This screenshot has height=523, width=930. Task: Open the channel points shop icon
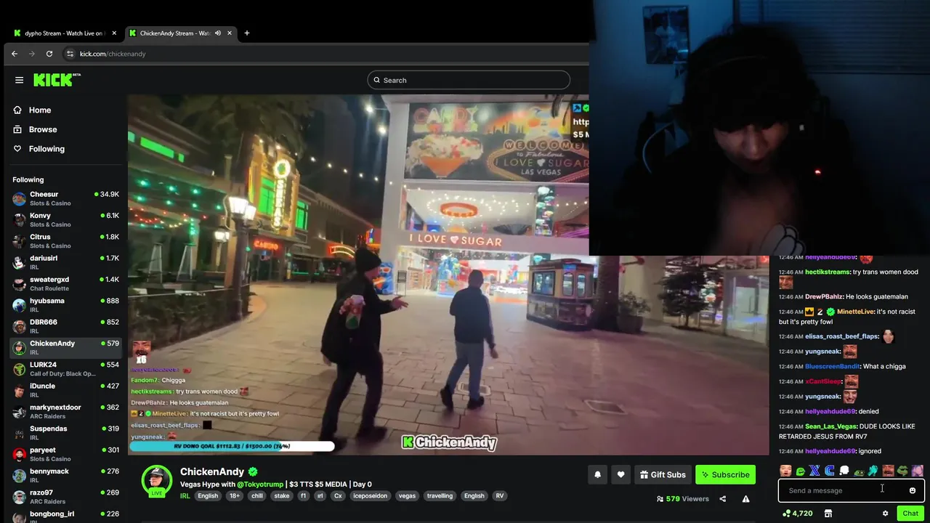tap(828, 514)
